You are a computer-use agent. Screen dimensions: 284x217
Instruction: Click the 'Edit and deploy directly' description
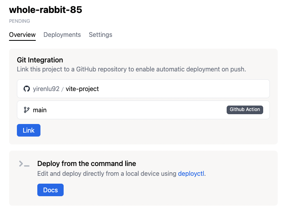point(107,173)
